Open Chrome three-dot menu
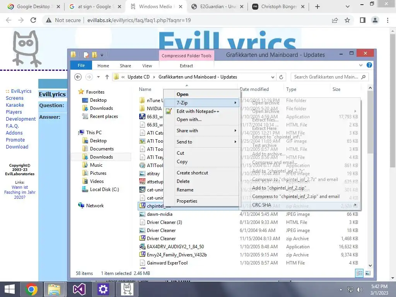Viewport: 396px width, 297px height. click(x=387, y=20)
